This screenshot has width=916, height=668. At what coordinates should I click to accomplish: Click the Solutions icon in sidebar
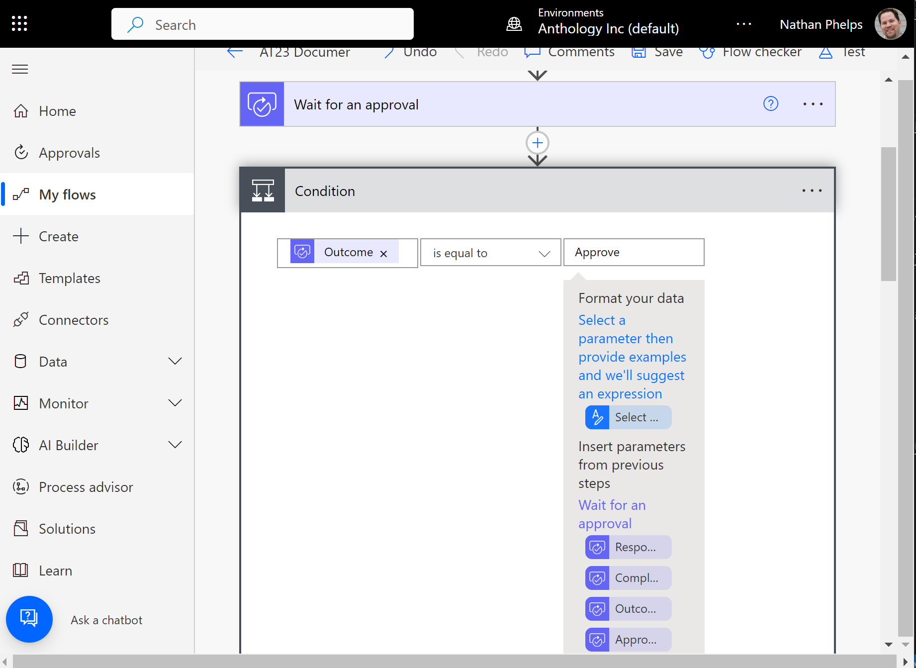point(21,528)
